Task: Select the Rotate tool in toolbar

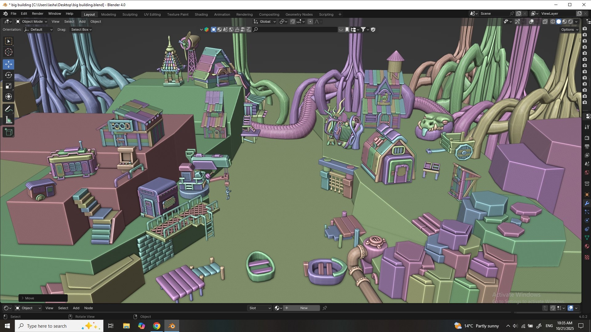Action: point(9,75)
